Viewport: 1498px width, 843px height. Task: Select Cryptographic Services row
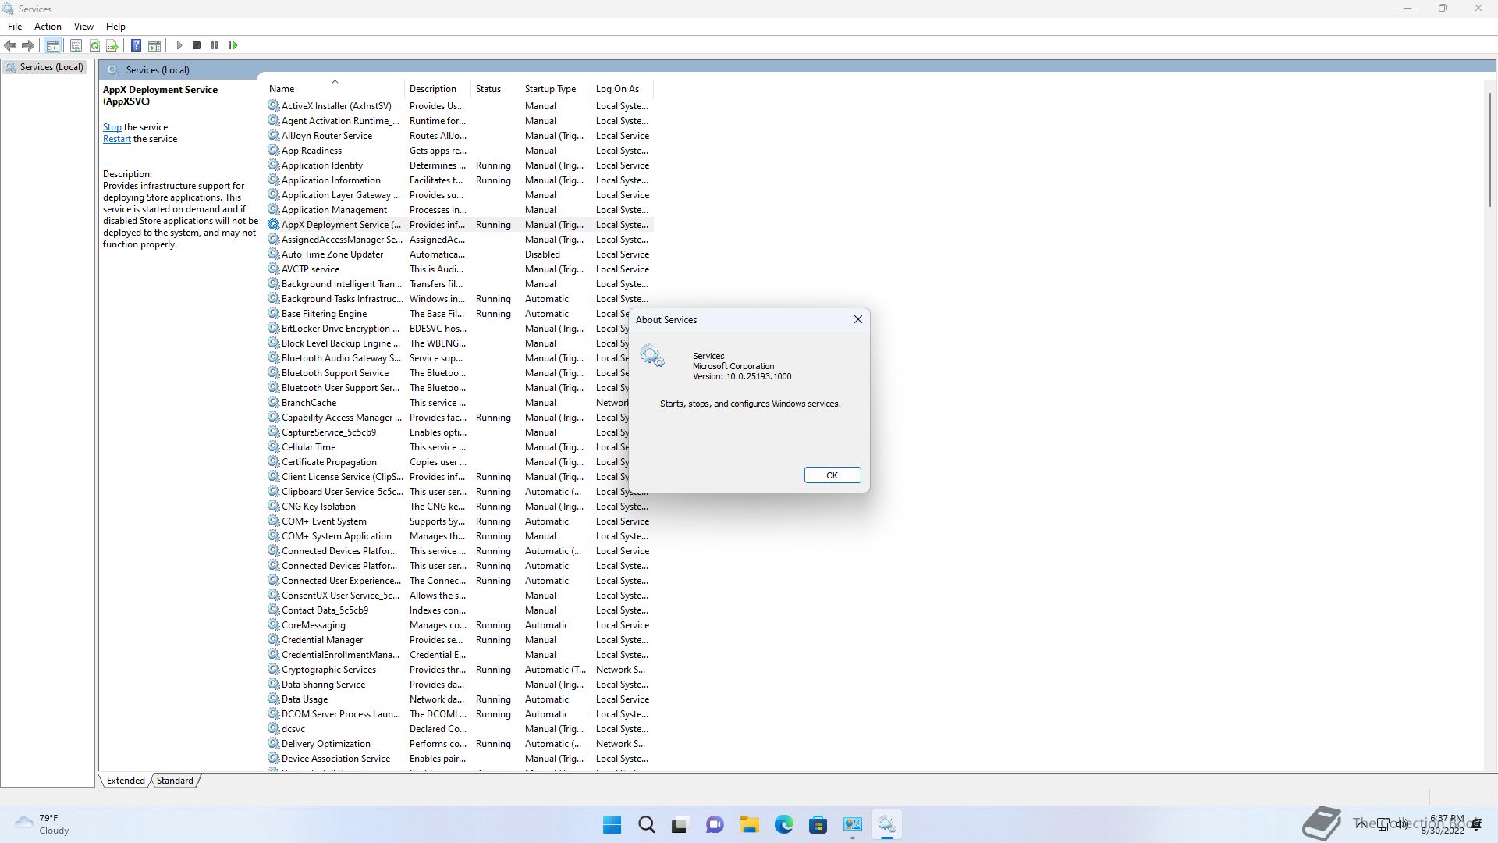(460, 670)
